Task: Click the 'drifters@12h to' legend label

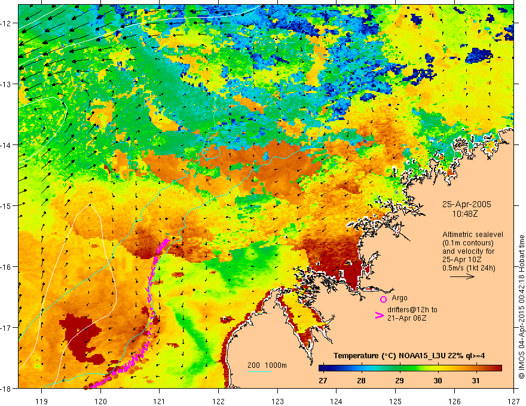Action: [x=412, y=310]
